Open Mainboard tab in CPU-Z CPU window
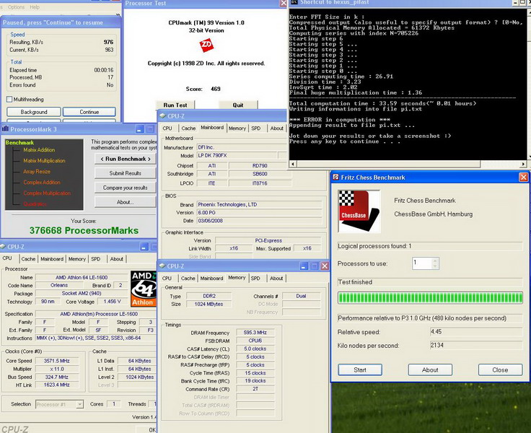 52,259
